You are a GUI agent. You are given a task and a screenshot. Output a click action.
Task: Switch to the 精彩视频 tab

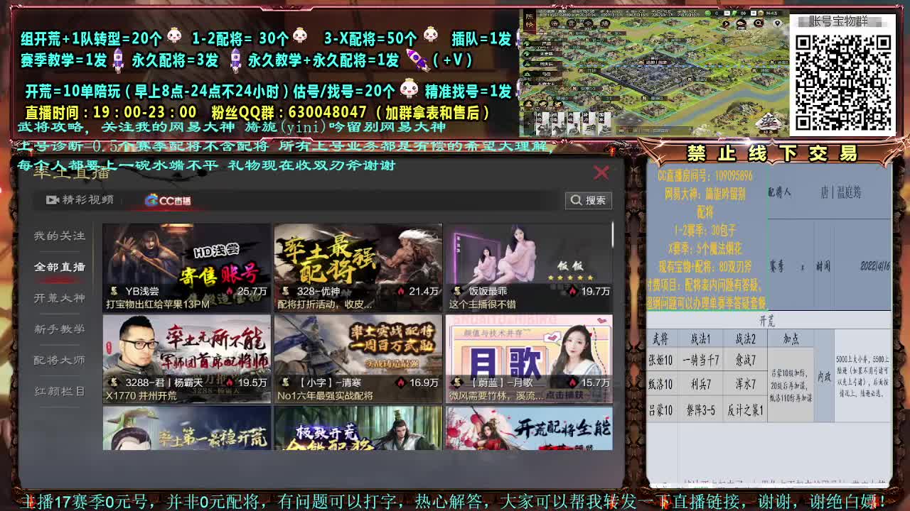pos(80,200)
